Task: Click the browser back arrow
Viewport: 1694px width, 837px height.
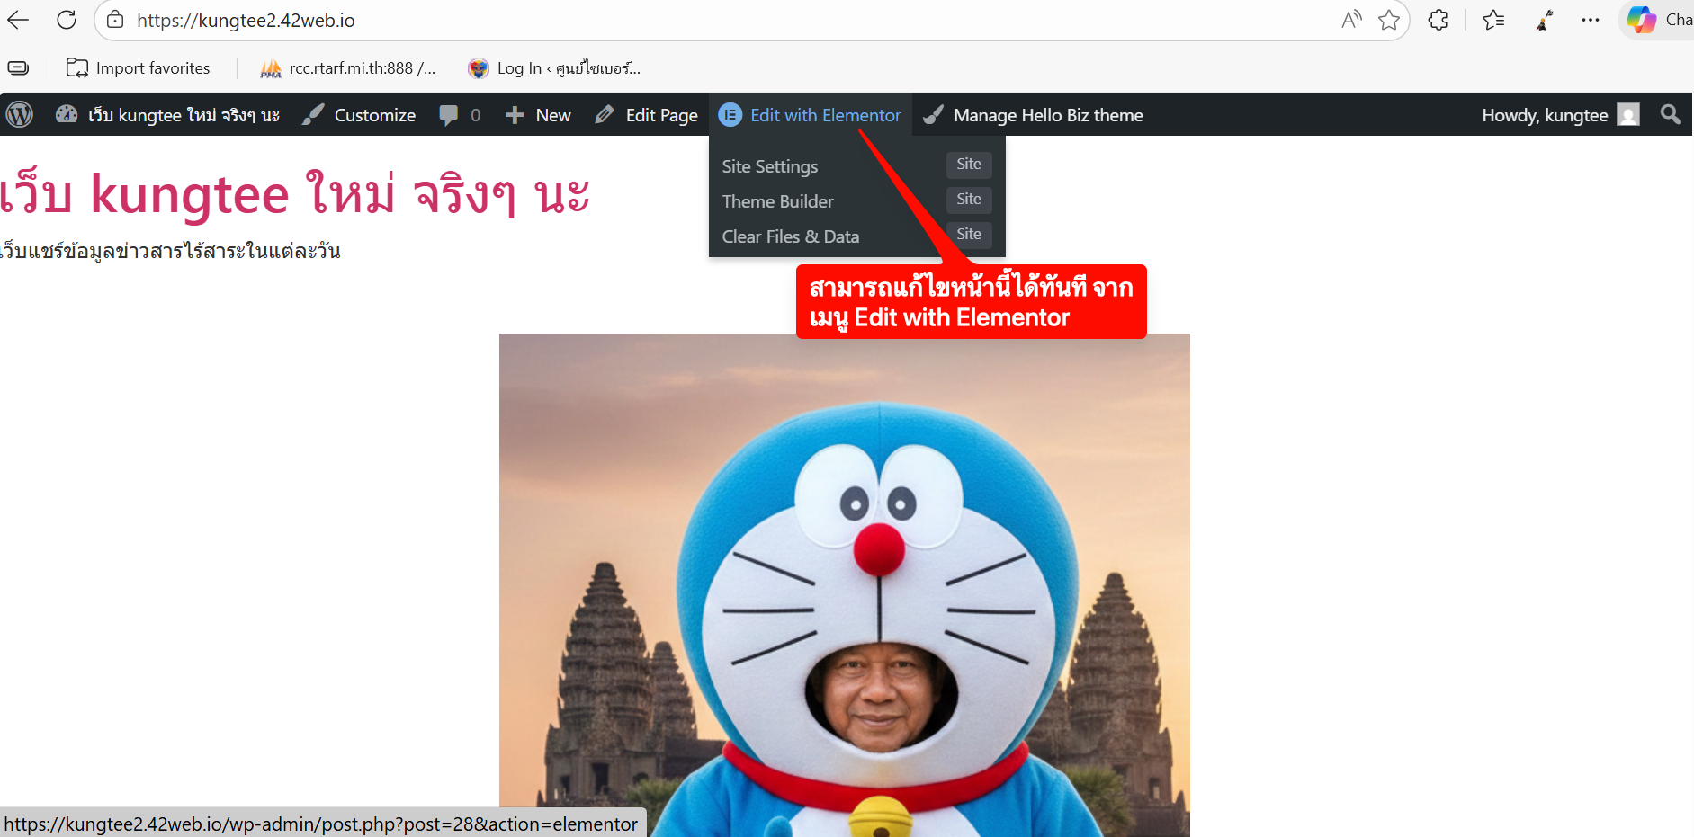Action: tap(18, 20)
